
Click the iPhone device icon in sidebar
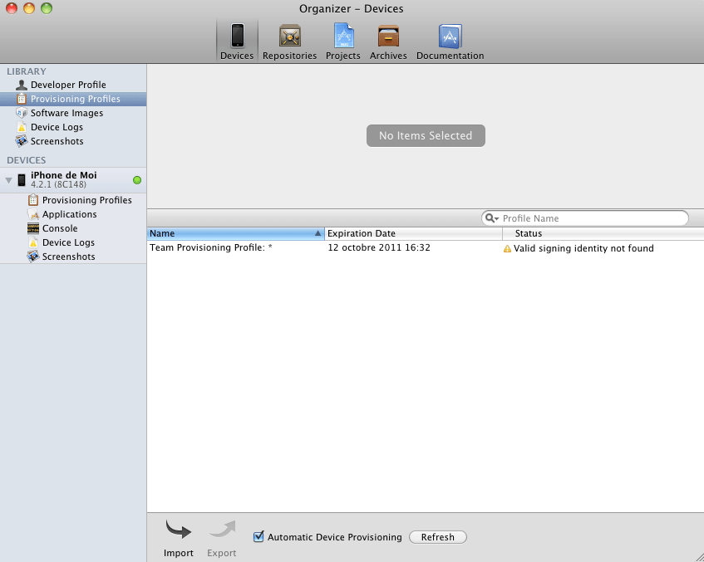pyautogui.click(x=22, y=180)
